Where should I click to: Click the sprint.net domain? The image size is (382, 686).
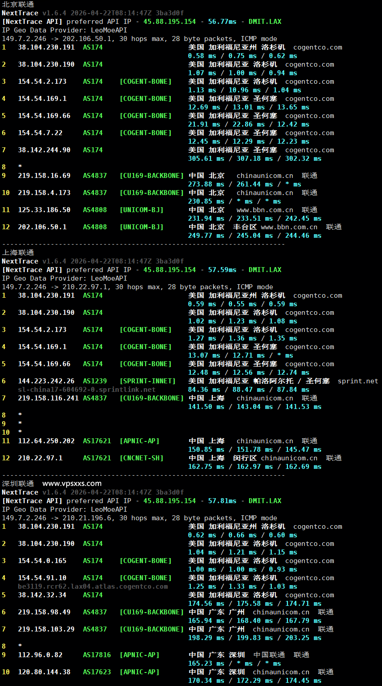pos(358,381)
